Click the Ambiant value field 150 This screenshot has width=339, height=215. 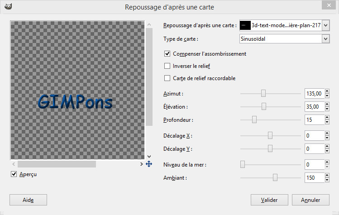pos(315,177)
